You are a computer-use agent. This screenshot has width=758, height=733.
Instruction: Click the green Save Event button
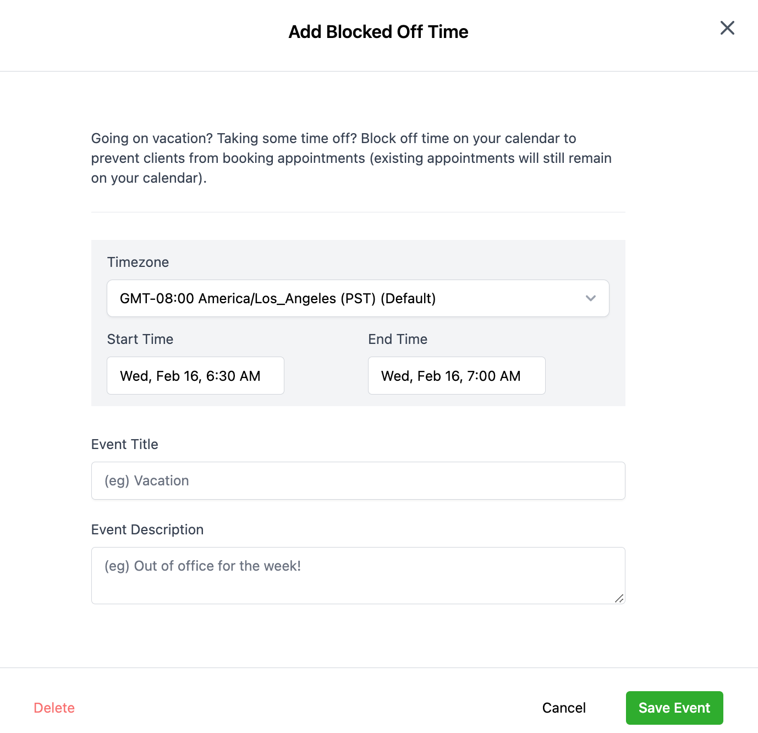(x=674, y=708)
